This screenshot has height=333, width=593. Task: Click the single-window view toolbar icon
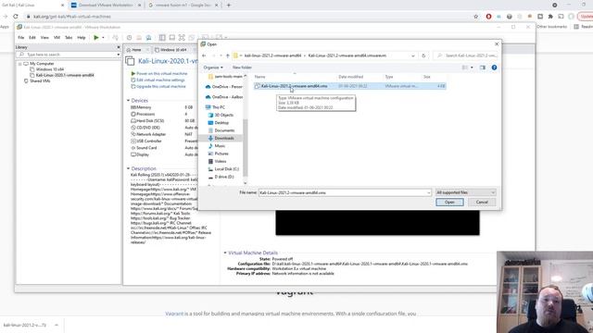(x=172, y=37)
